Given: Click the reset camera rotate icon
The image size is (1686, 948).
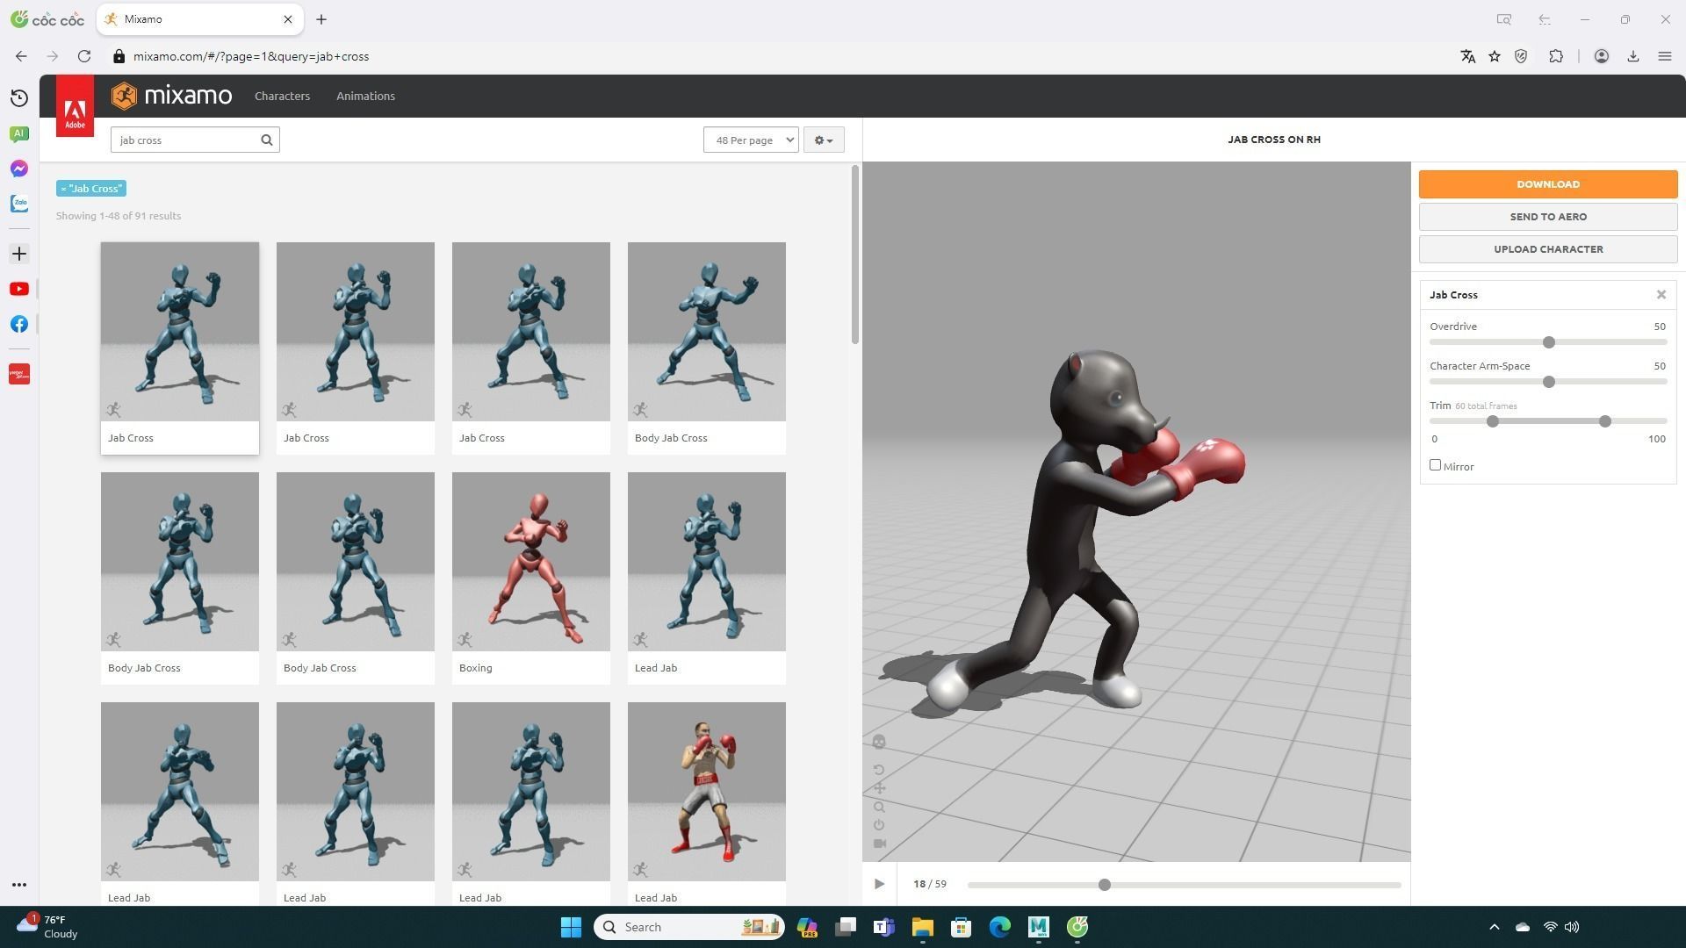Looking at the screenshot, I should (879, 770).
